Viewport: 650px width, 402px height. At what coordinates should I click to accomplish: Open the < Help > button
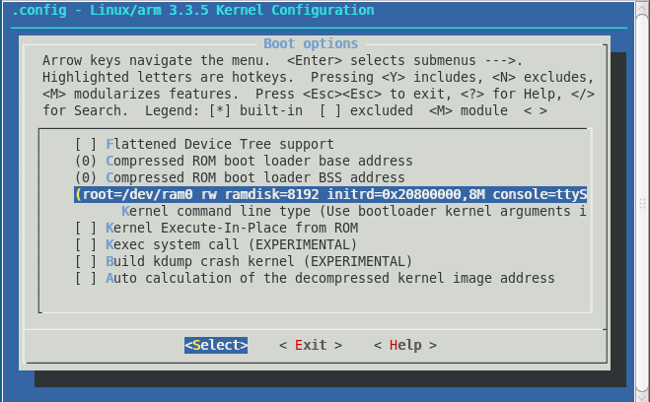405,345
